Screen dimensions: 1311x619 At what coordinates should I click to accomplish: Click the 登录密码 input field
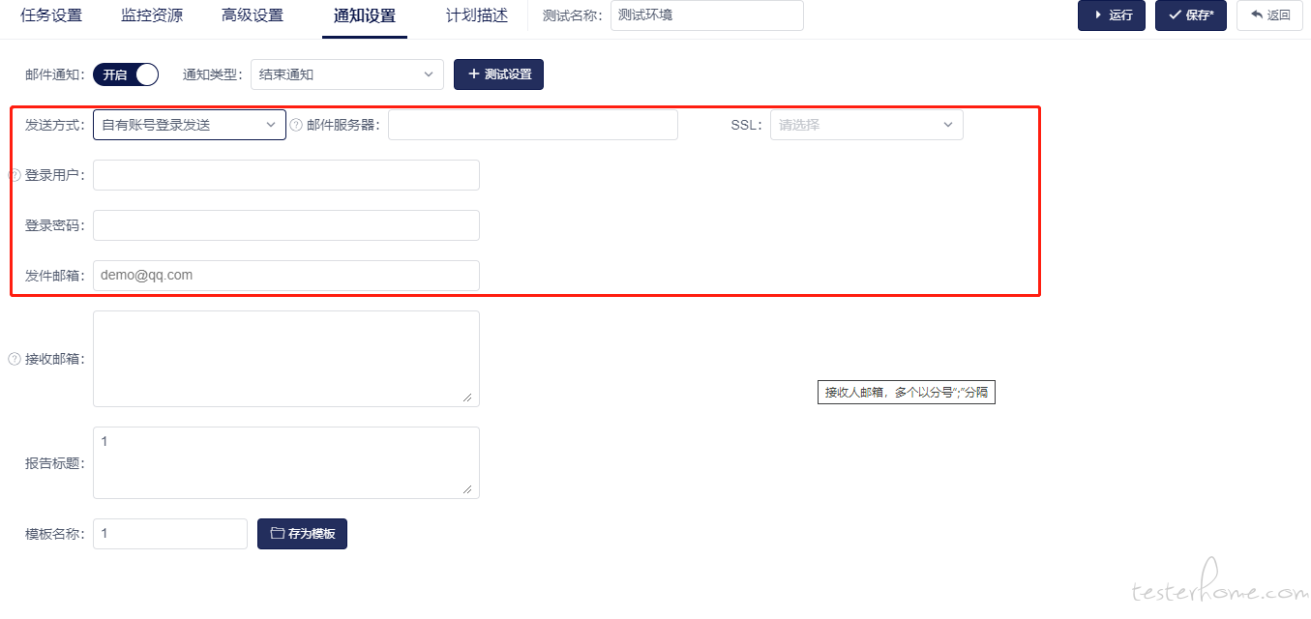[286, 225]
